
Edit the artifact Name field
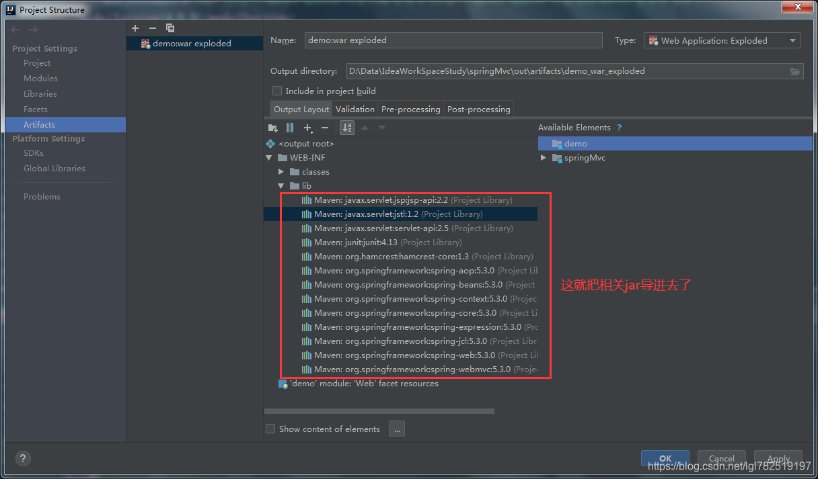[x=453, y=40]
